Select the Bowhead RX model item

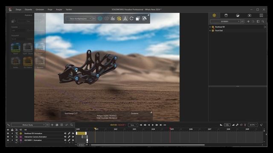point(220,27)
